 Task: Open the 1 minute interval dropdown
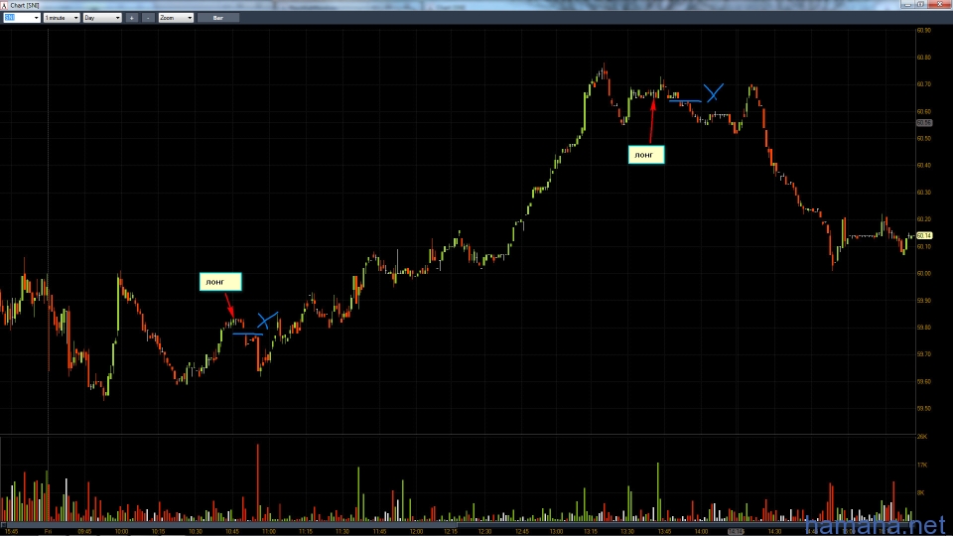(x=62, y=18)
